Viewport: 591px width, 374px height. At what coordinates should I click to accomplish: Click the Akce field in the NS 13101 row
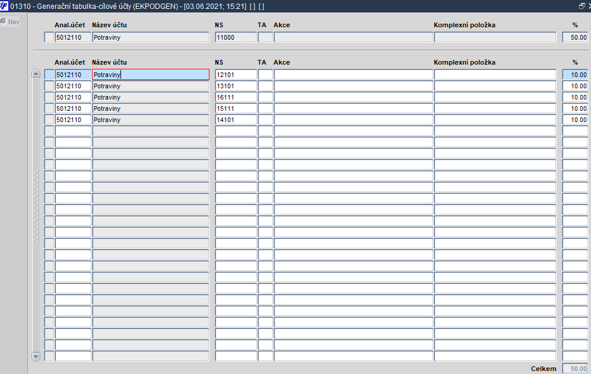pos(353,86)
